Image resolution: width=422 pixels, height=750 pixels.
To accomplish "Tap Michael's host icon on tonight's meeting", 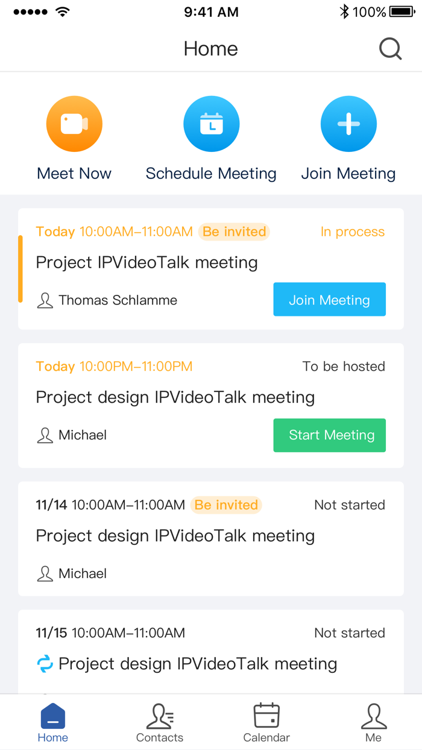I will coord(44,435).
